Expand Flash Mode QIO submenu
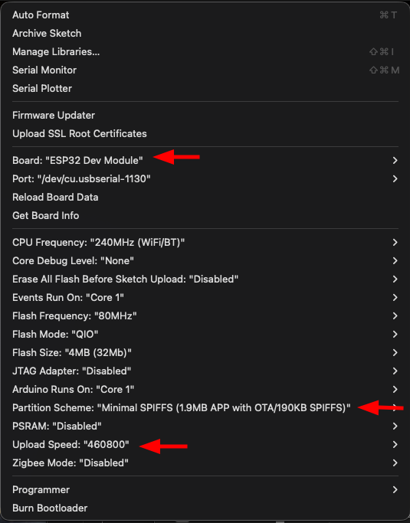The image size is (410, 523). 205,334
